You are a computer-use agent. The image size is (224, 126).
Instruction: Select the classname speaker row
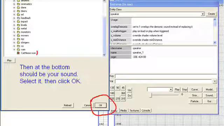163,48
